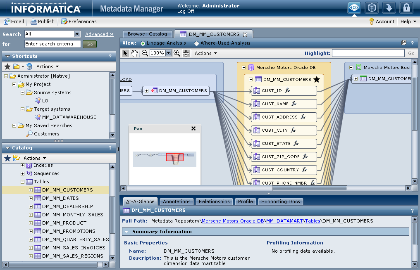Screen dimensions: 420x270
Task: Click the fit-to-window icon in diagram toolbar
Action: (186, 53)
